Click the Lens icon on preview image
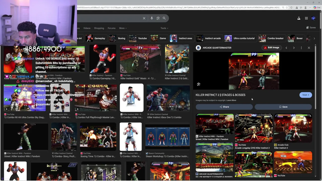Image resolution: width=322 pixels, height=181 pixels. point(198,84)
